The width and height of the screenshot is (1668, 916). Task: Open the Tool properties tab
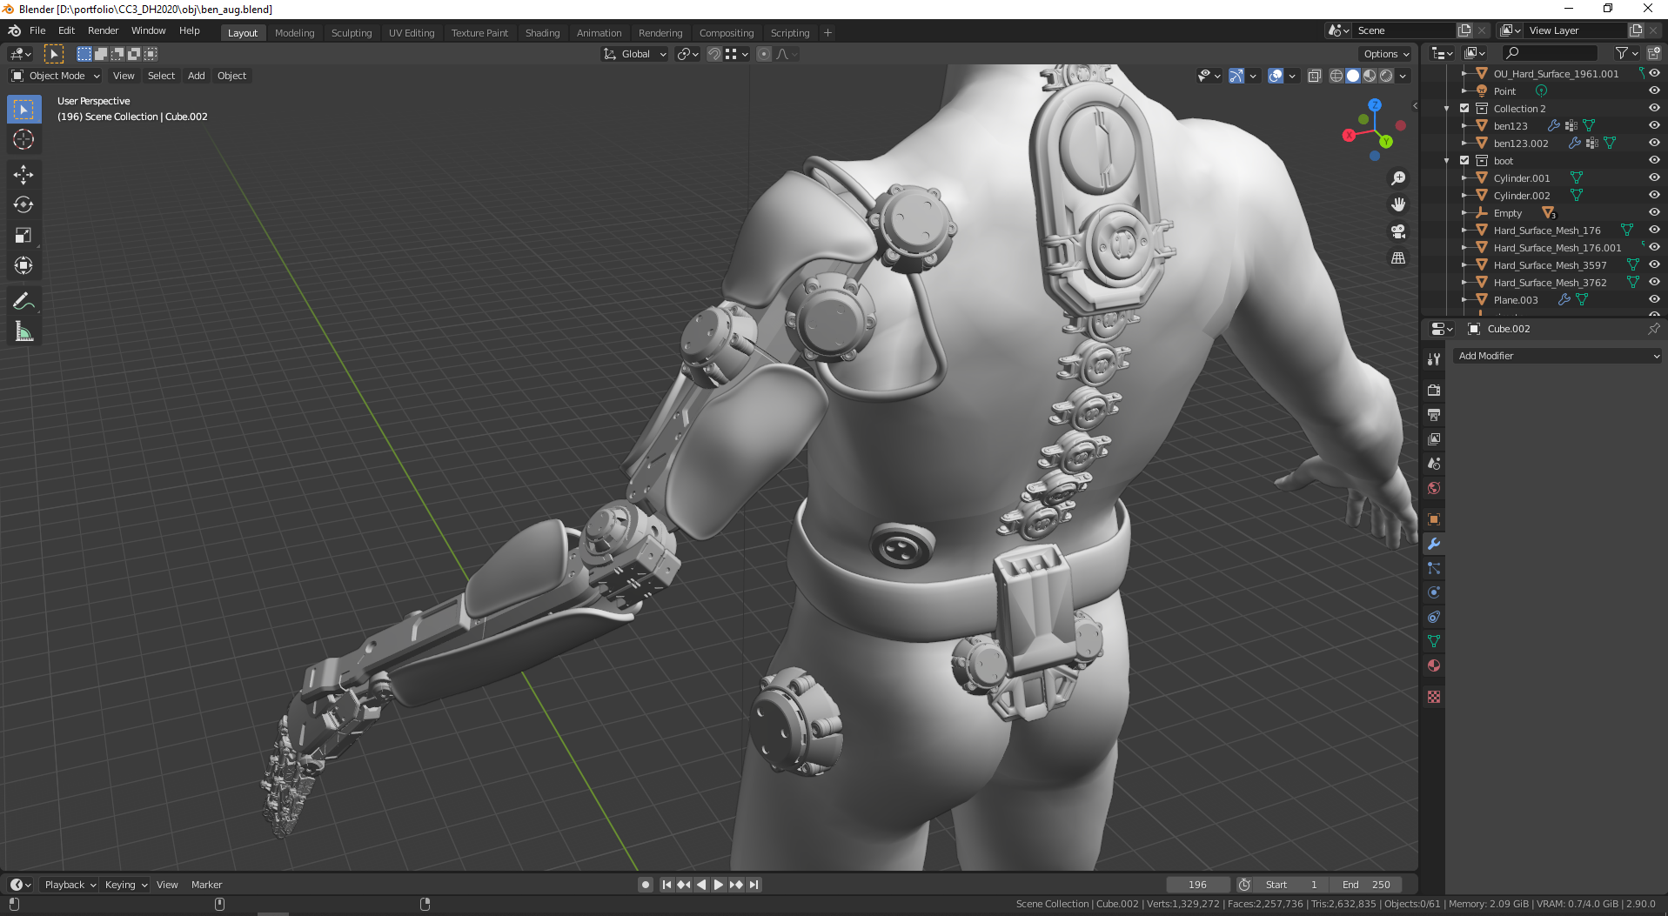point(1434,359)
